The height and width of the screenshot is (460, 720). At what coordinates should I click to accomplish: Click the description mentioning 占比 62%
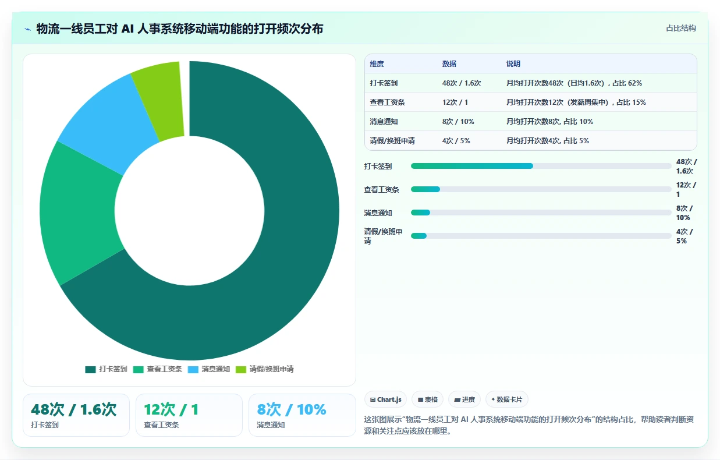point(574,83)
